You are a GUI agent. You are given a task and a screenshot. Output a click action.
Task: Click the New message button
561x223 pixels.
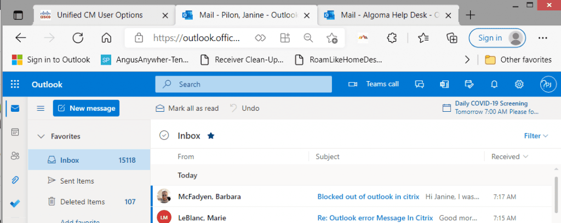[x=86, y=108]
